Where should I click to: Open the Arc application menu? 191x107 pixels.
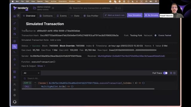[x=17, y=1]
